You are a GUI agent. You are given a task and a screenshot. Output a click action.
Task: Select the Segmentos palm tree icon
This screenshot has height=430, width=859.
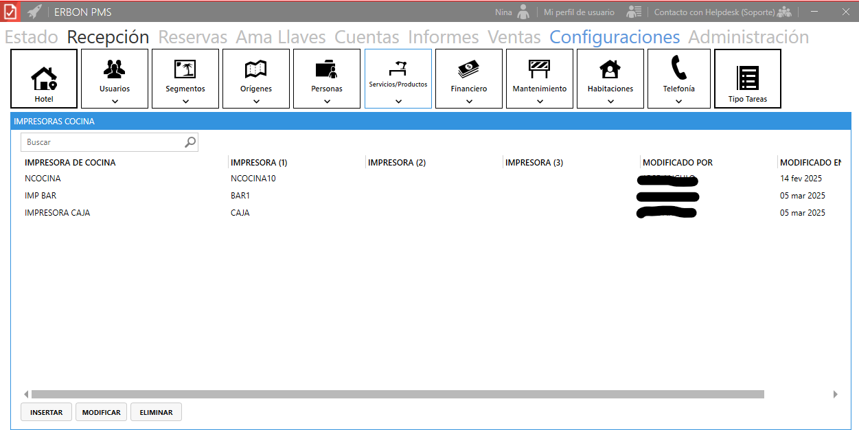(185, 69)
